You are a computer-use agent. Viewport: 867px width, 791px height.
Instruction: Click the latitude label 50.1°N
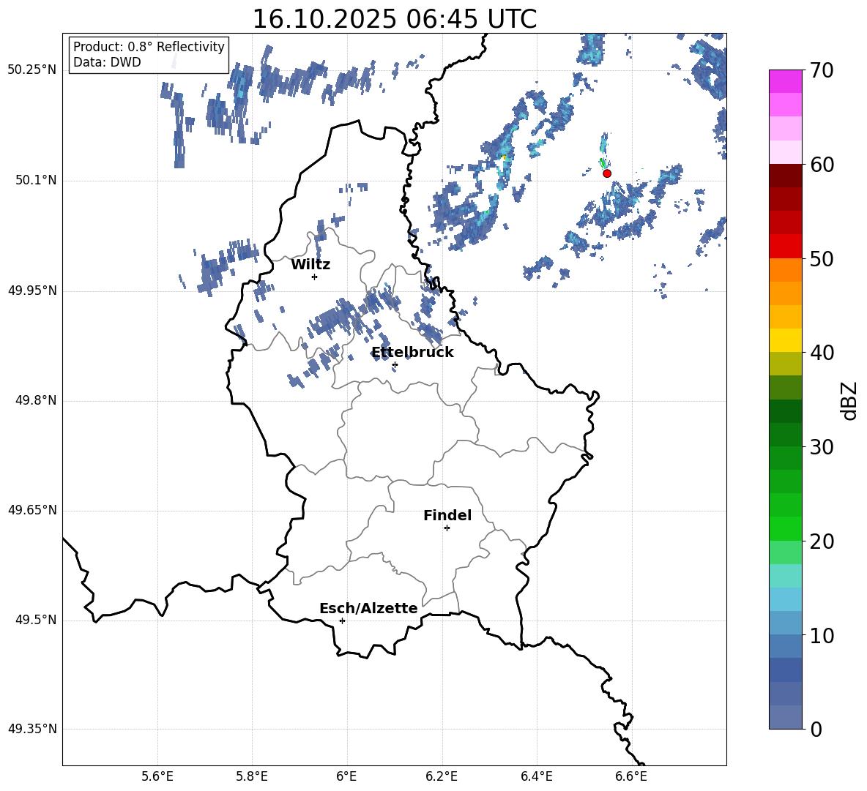click(36, 181)
